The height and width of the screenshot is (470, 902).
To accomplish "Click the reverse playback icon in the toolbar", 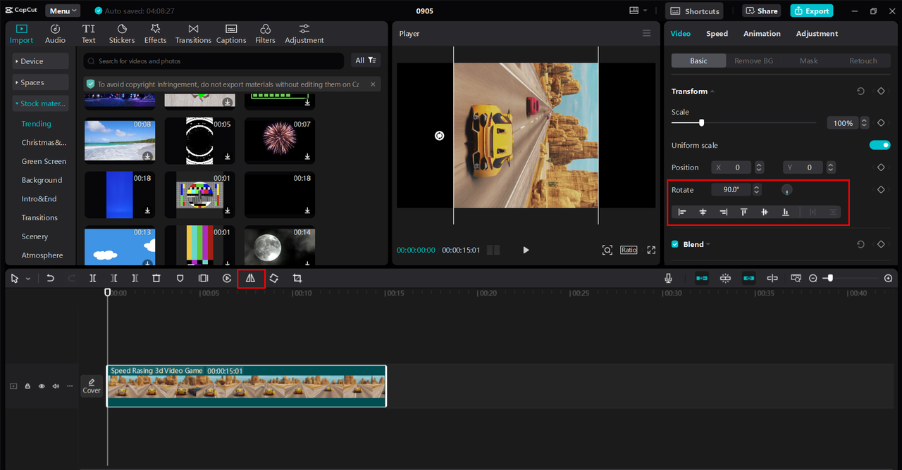I will click(227, 279).
